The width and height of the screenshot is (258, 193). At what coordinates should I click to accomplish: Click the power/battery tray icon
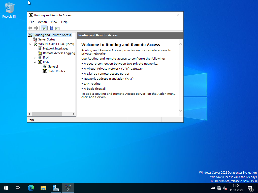tap(213, 188)
